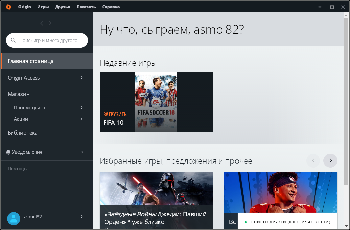Click Просмотр игр label
Image resolution: width=350 pixels, height=230 pixels.
[x=30, y=108]
